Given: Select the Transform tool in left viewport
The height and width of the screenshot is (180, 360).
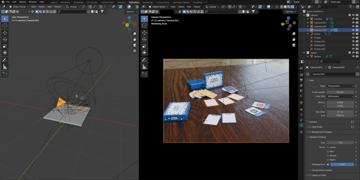Looking at the screenshot, I should tap(5, 53).
